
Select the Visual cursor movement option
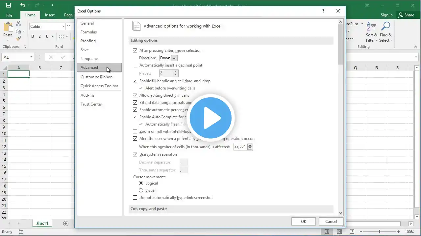click(141, 190)
